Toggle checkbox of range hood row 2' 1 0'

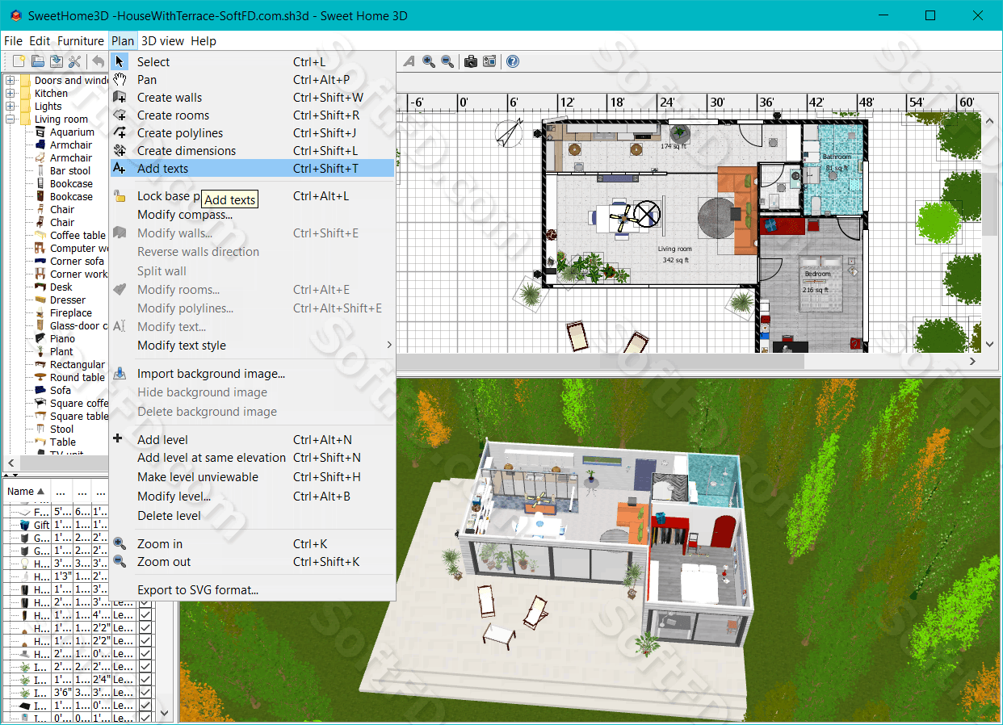coord(145,653)
